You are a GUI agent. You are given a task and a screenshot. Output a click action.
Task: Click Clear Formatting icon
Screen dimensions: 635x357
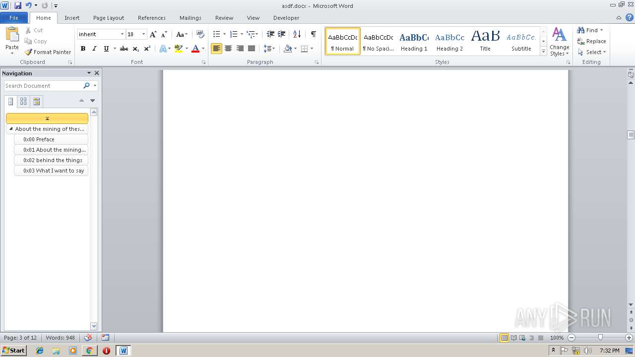200,34
